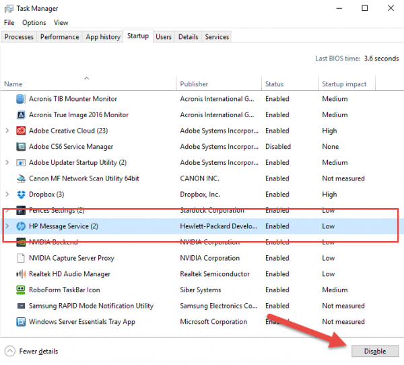This screenshot has height=365, width=404.
Task: Click the Windows Server Essentials Tray App icon
Action: pos(21,322)
